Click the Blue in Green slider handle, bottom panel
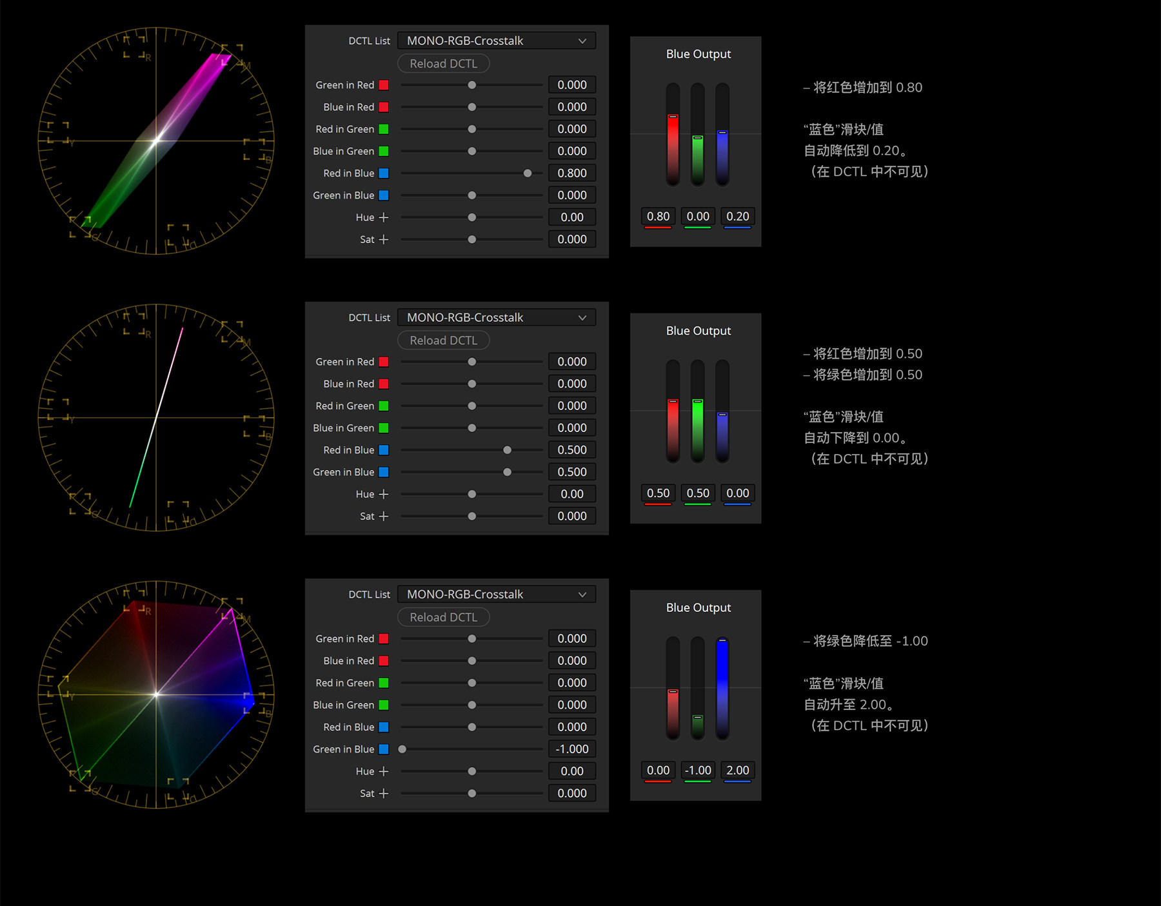Screen dimensions: 1161x906 (x=472, y=705)
